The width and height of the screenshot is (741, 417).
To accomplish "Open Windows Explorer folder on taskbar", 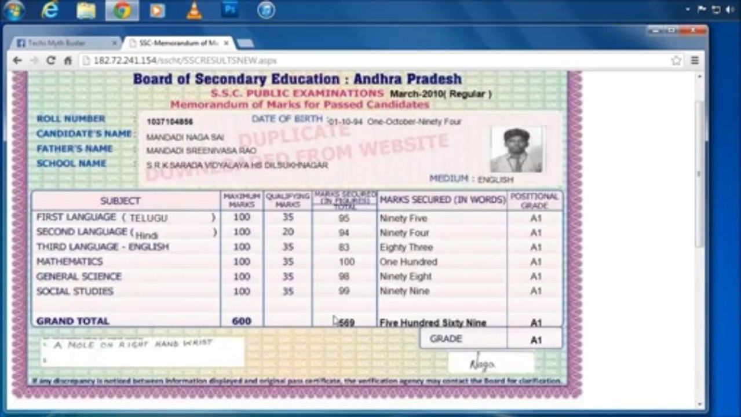I will 86,10.
